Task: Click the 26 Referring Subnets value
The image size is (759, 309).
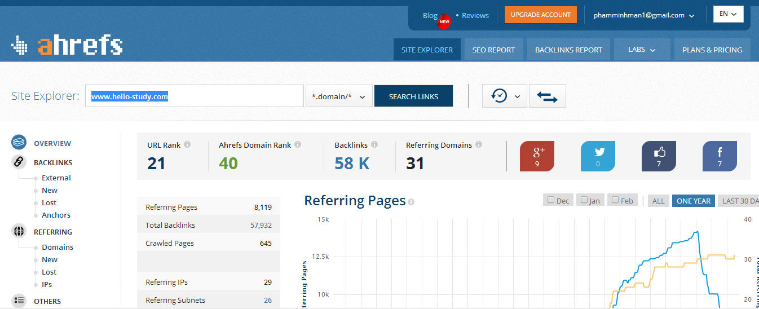Action: [x=268, y=300]
